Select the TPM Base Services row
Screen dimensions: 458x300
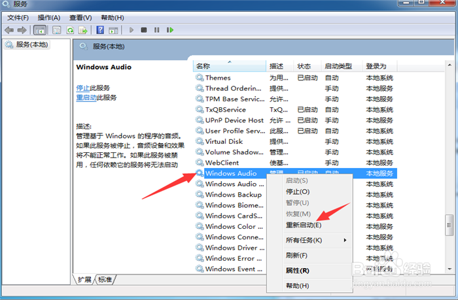(295, 99)
